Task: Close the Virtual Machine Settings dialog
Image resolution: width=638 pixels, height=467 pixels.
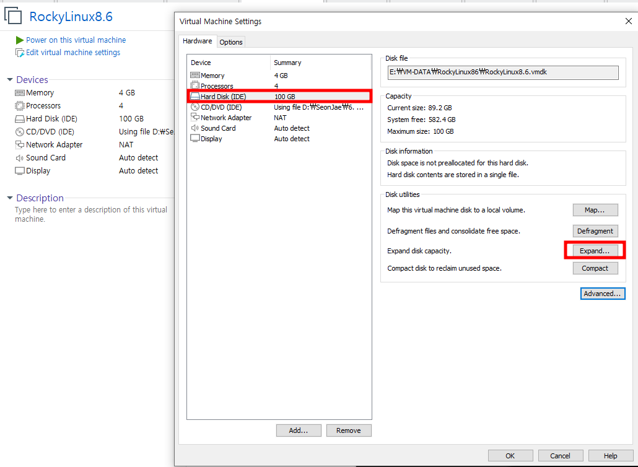Action: pos(628,21)
